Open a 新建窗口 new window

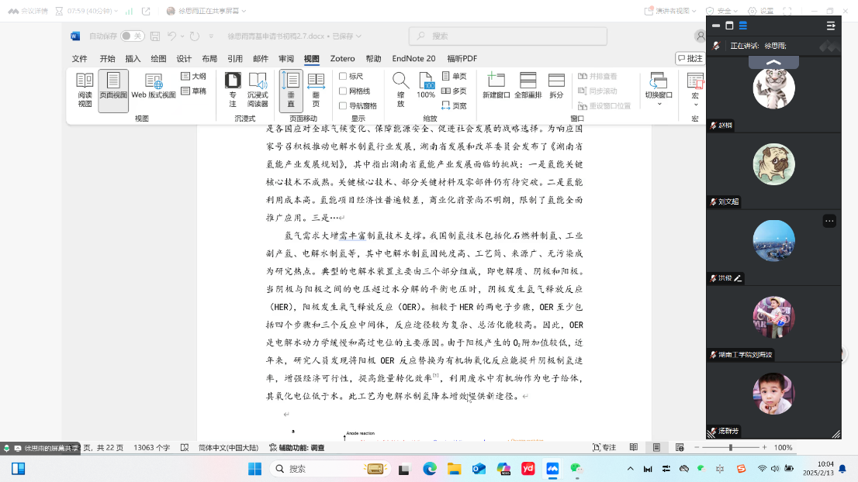(496, 86)
